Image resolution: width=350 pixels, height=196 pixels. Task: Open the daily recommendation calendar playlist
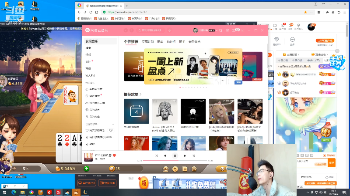tap(136, 111)
